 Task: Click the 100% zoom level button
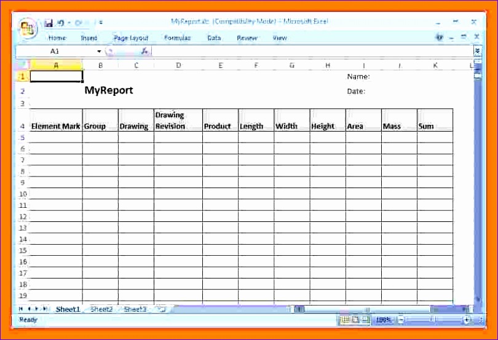point(384,320)
